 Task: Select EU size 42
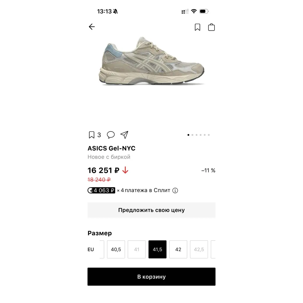[178, 249]
